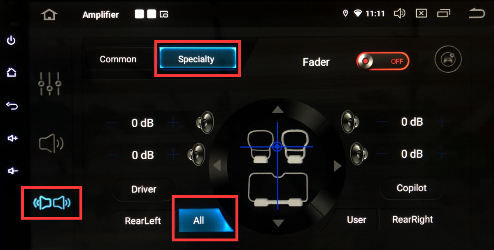
Task: Switch to the Specialty tab
Action: (x=196, y=59)
